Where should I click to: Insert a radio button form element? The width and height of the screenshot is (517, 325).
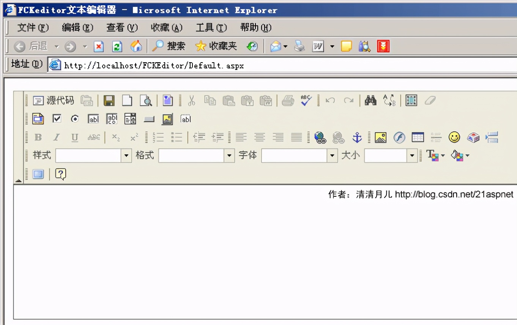pyautogui.click(x=75, y=119)
